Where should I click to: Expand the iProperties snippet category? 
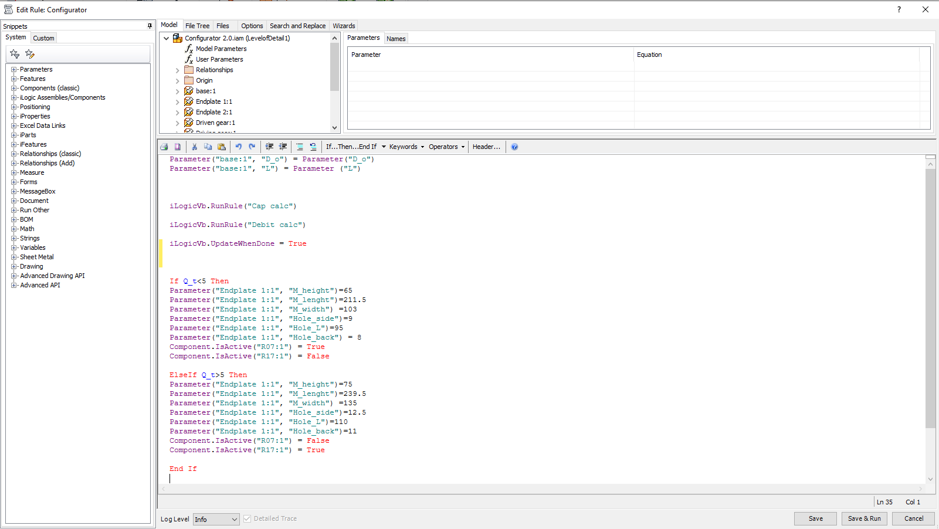pyautogui.click(x=13, y=116)
